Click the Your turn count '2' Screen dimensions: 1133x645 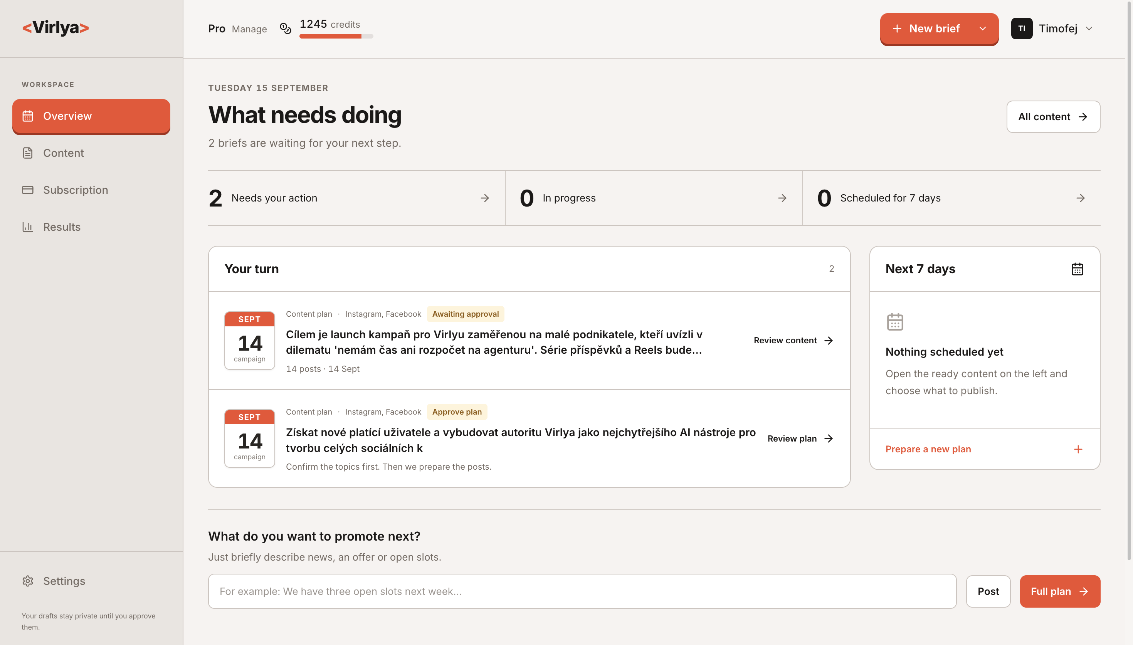point(831,269)
